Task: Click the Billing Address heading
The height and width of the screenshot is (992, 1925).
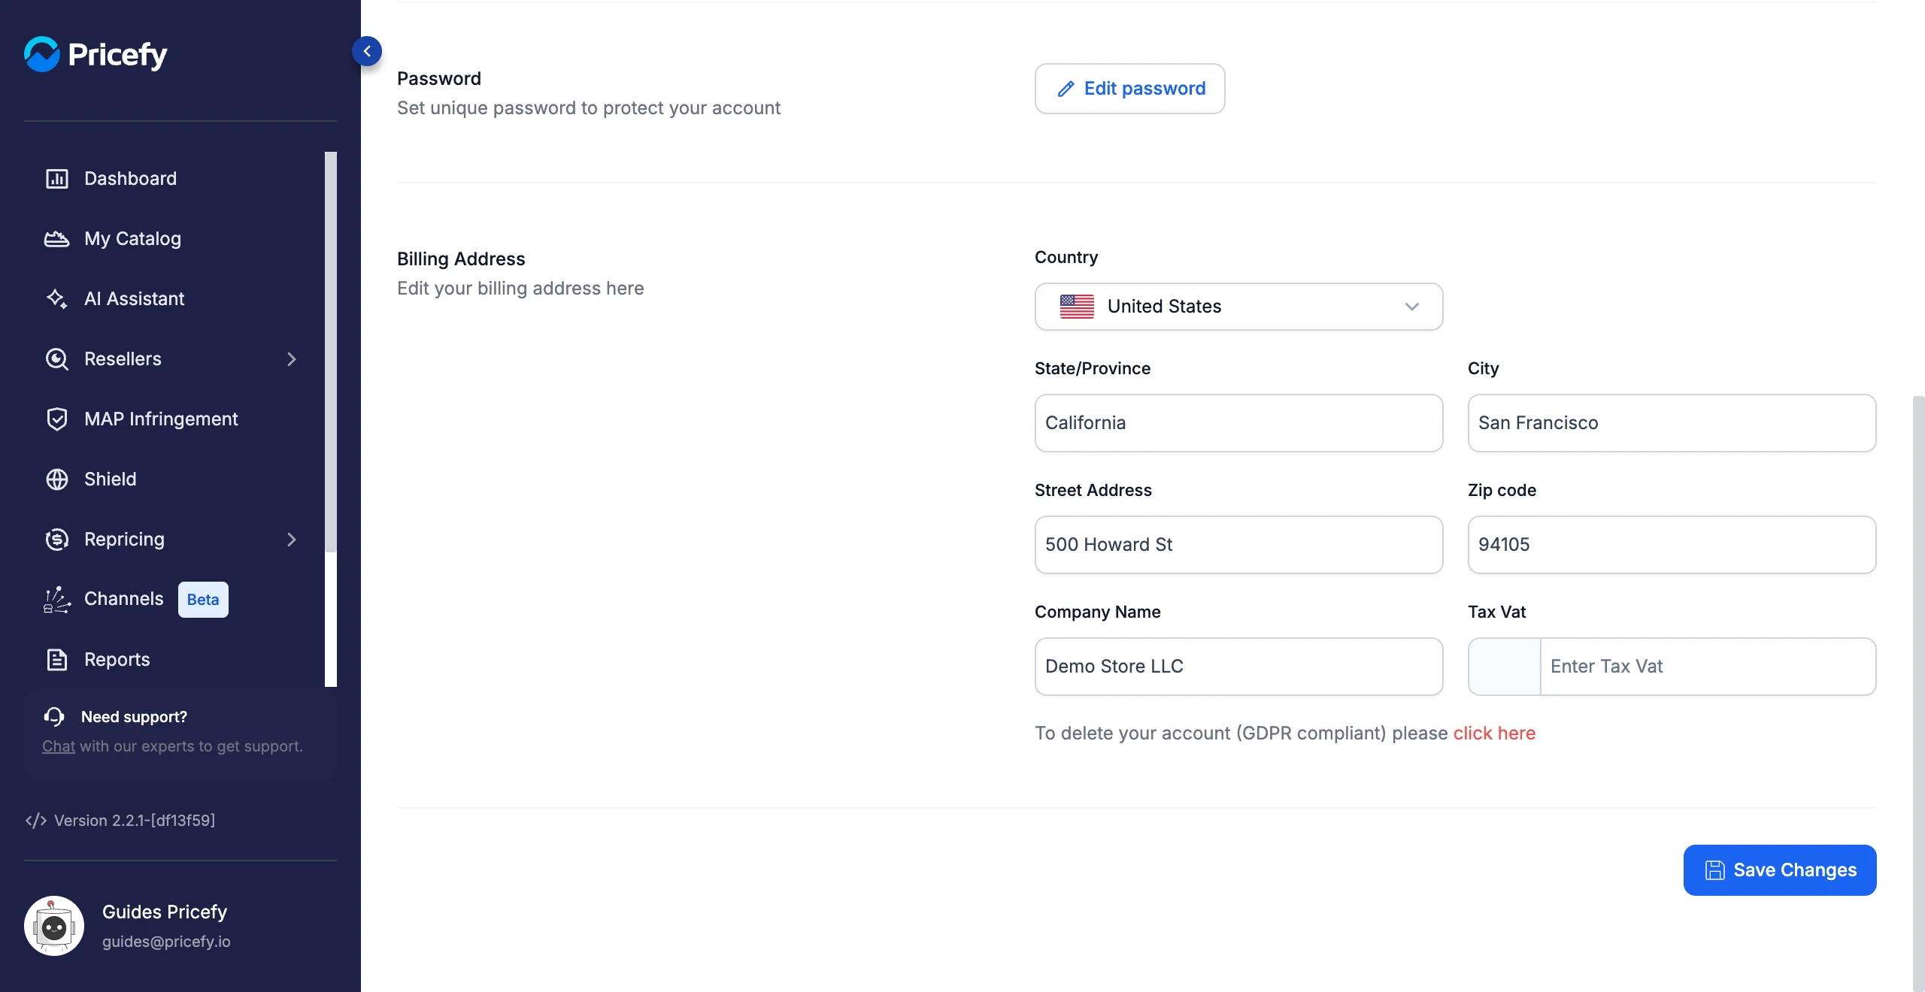Action: click(x=461, y=259)
